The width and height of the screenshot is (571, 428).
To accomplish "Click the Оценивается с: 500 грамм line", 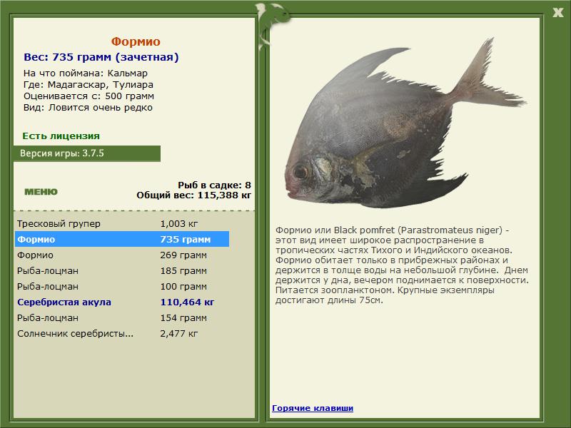I will [x=89, y=96].
